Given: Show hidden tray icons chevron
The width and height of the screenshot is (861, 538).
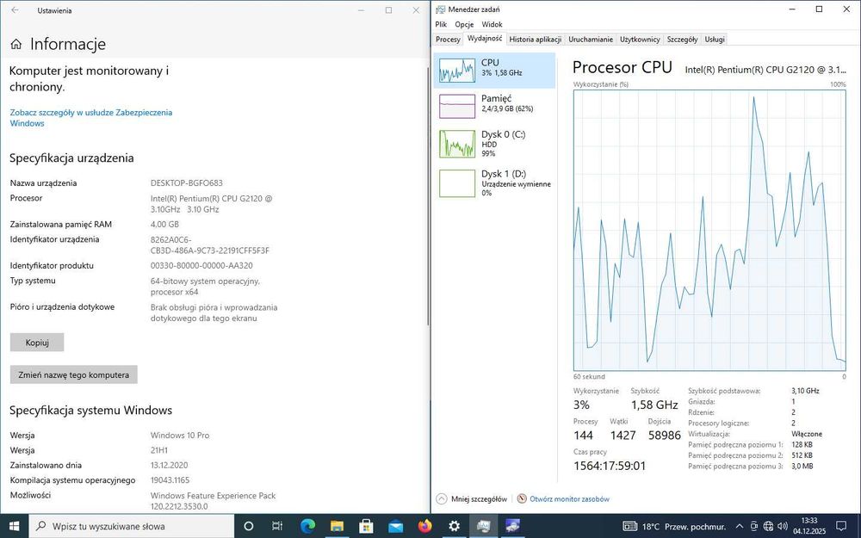Looking at the screenshot, I should [x=740, y=527].
